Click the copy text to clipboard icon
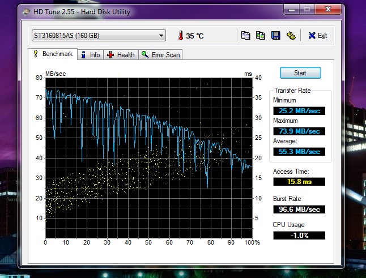This screenshot has height=278, width=366. click(245, 36)
